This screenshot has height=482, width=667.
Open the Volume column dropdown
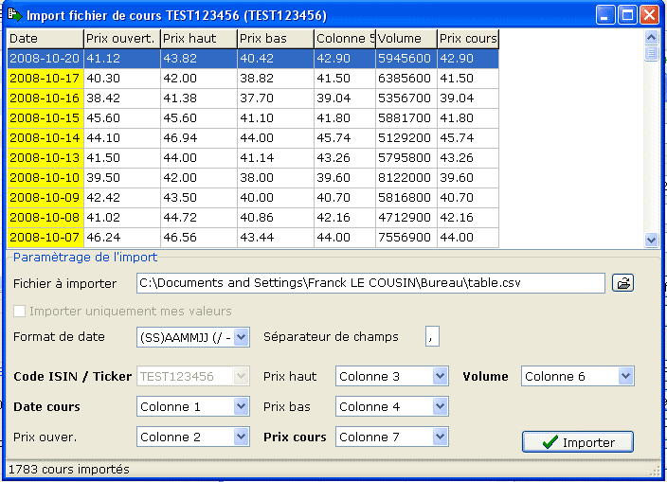pos(625,376)
